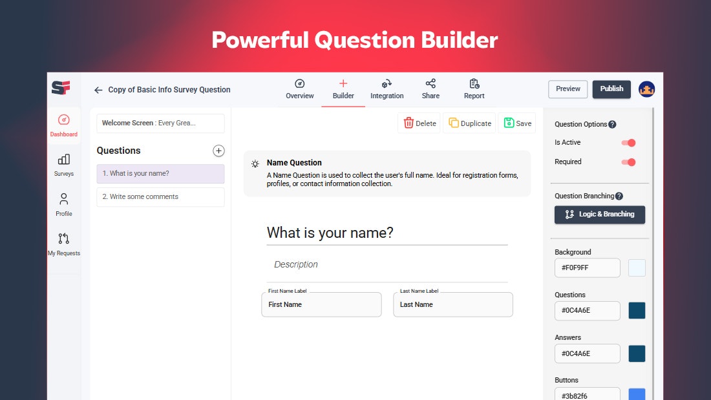Image resolution: width=711 pixels, height=400 pixels.
Task: Open Logic & Branching settings
Action: click(599, 215)
